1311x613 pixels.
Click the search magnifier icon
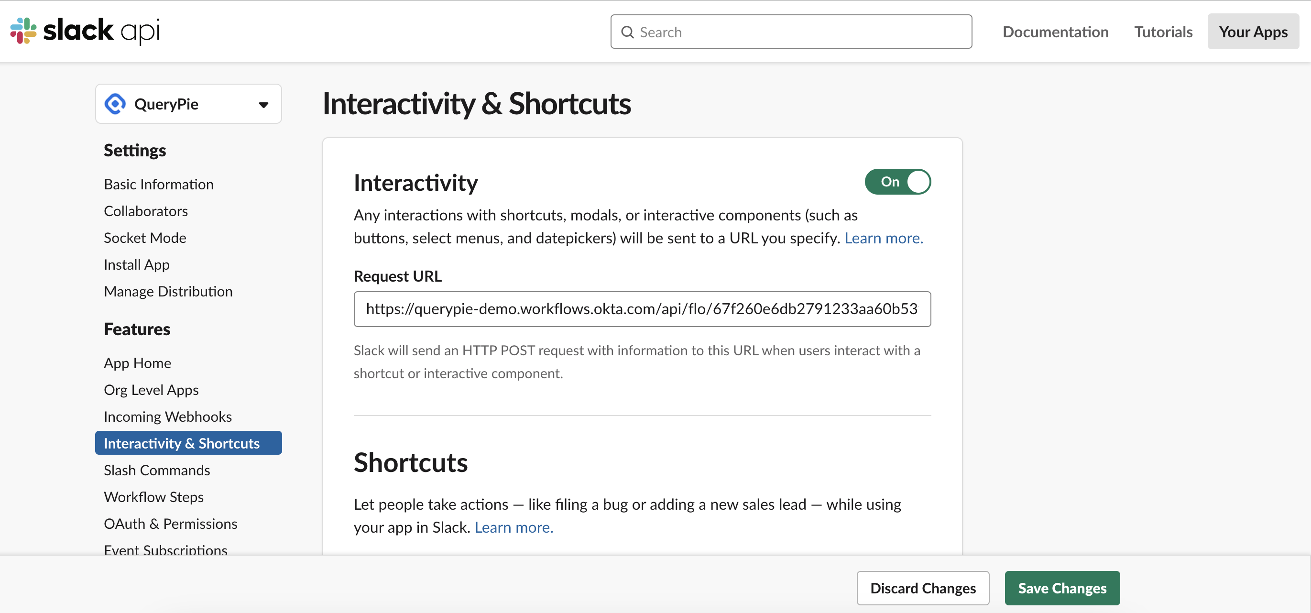pos(627,32)
